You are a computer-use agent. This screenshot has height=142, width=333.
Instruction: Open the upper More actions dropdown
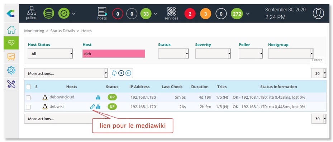pos(66,74)
